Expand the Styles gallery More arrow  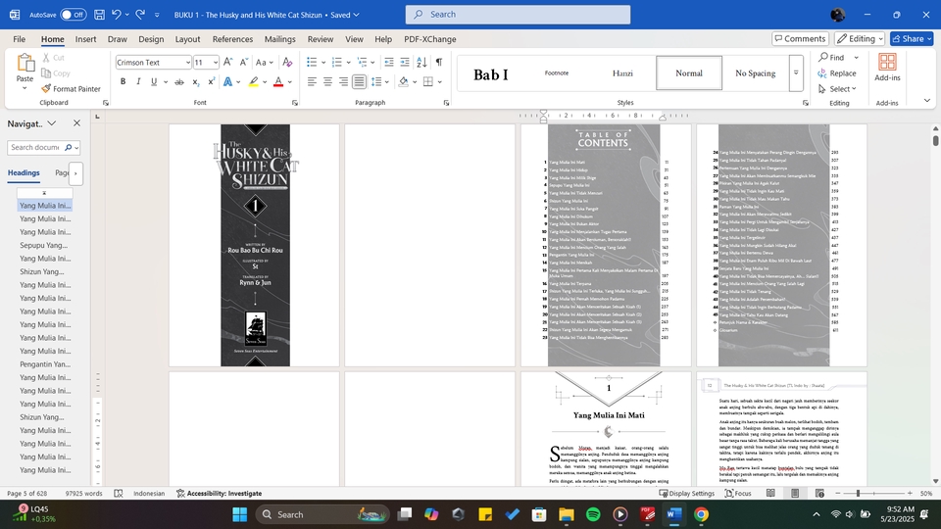click(x=796, y=73)
